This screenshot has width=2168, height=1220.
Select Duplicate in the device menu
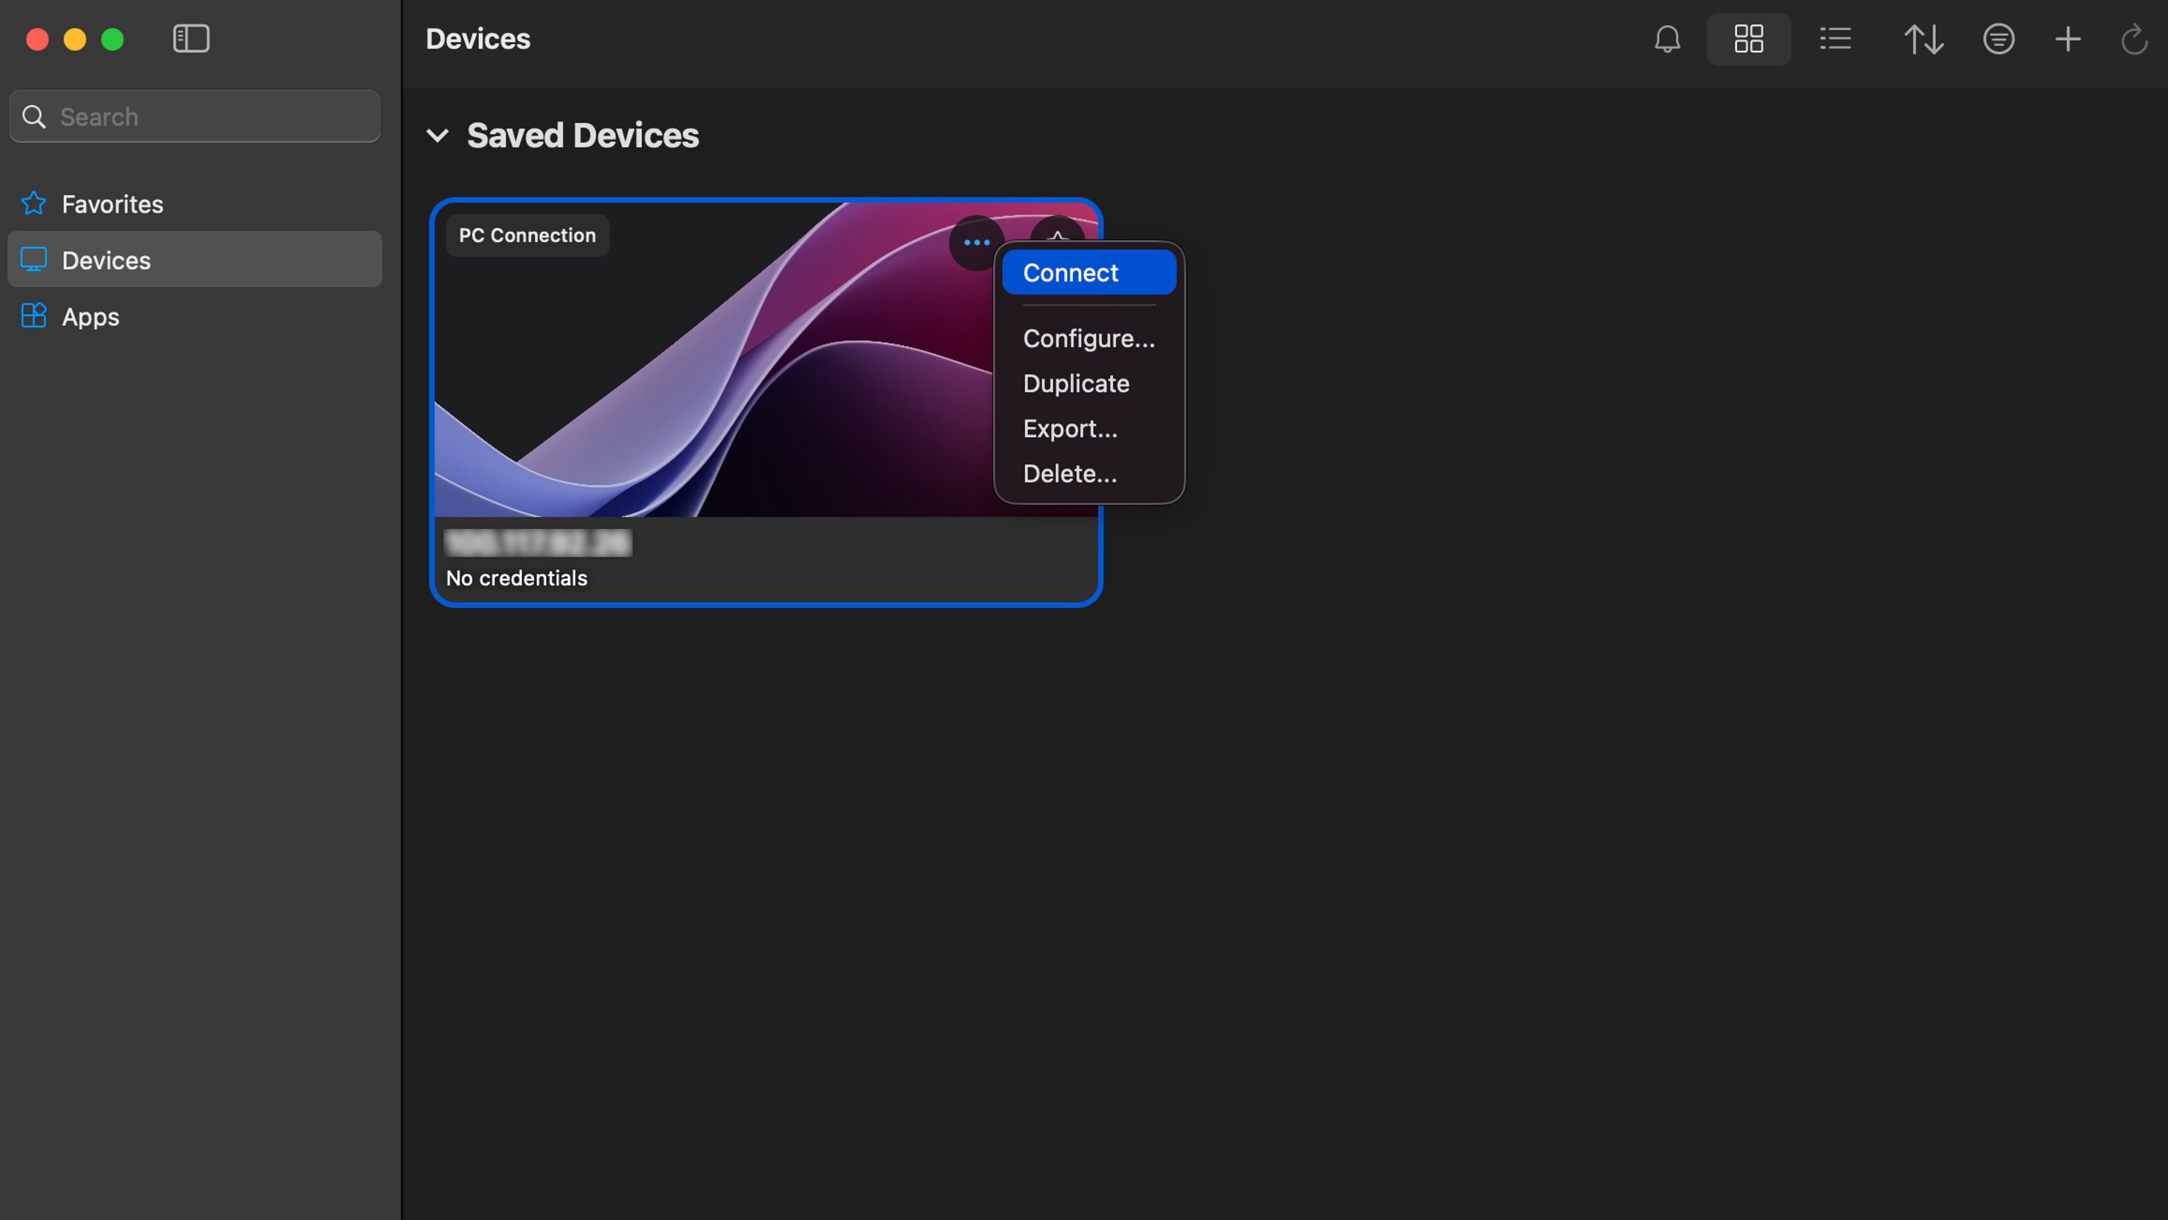1077,383
